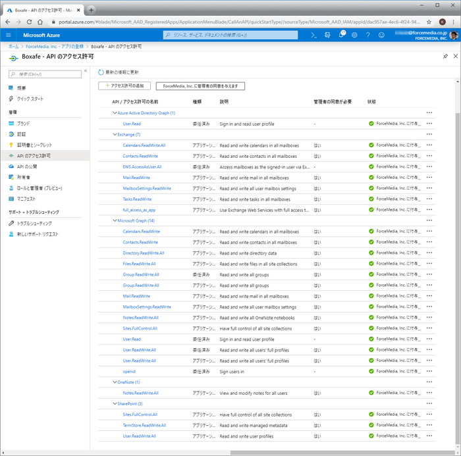Open the feedback smiley icon
461x456 pixels.
coord(383,35)
